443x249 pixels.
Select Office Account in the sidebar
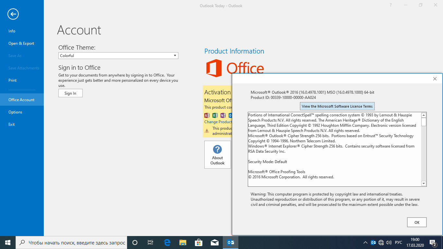click(22, 100)
